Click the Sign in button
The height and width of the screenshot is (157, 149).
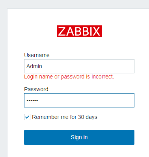click(x=79, y=137)
